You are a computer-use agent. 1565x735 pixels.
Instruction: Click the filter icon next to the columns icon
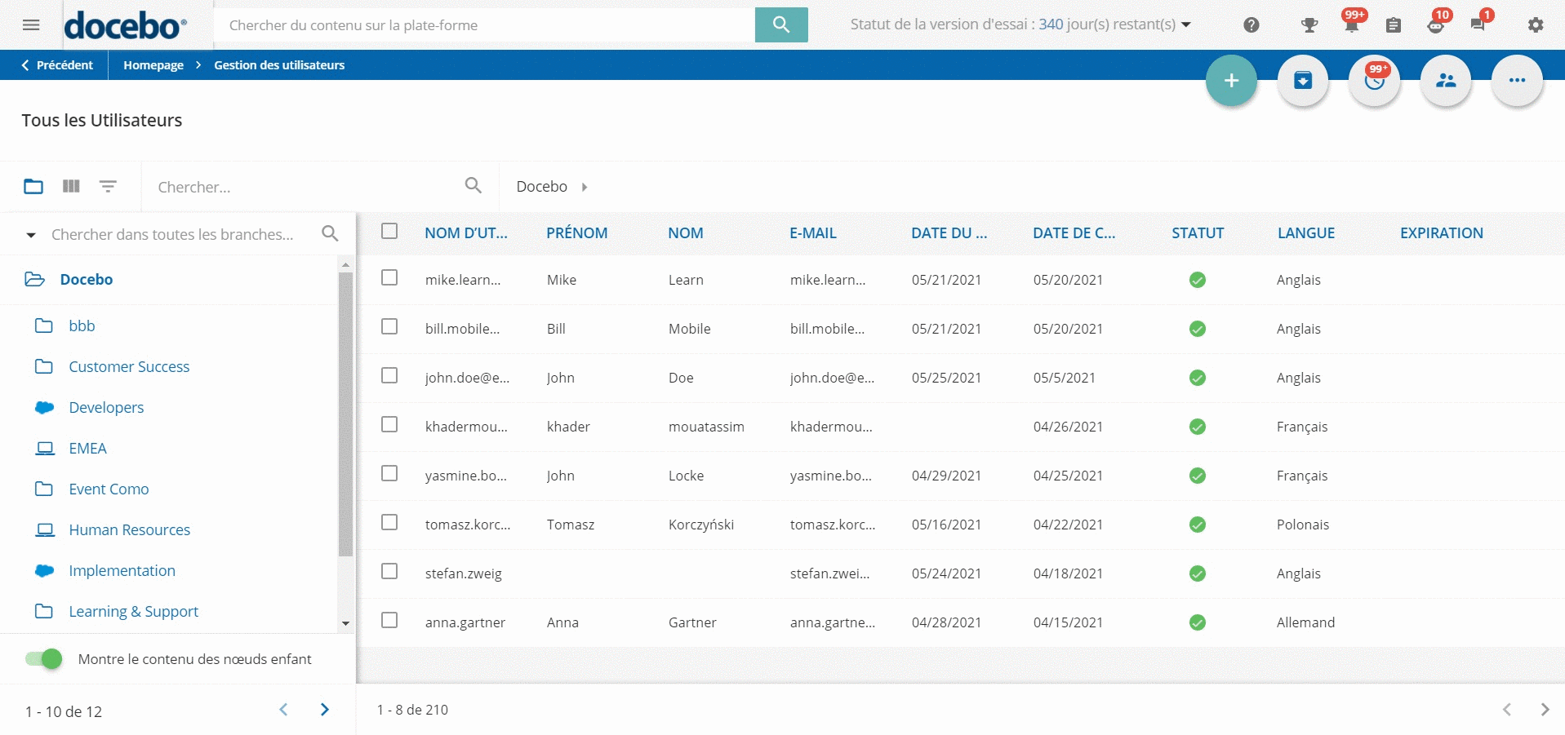coord(109,186)
